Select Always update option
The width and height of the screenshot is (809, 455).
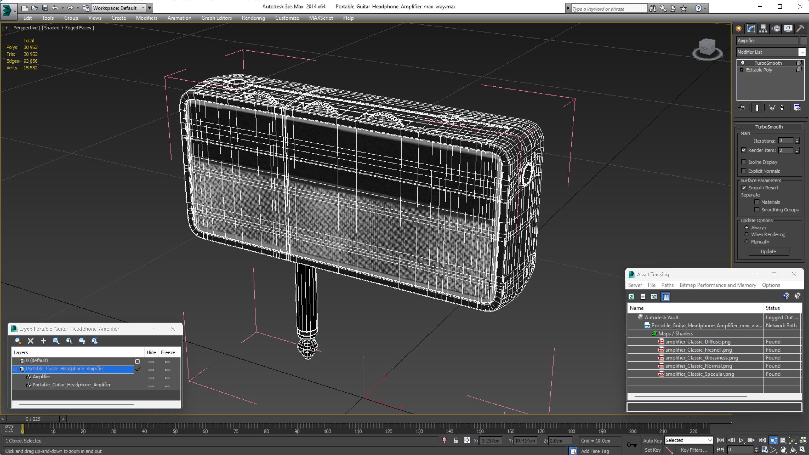point(747,227)
